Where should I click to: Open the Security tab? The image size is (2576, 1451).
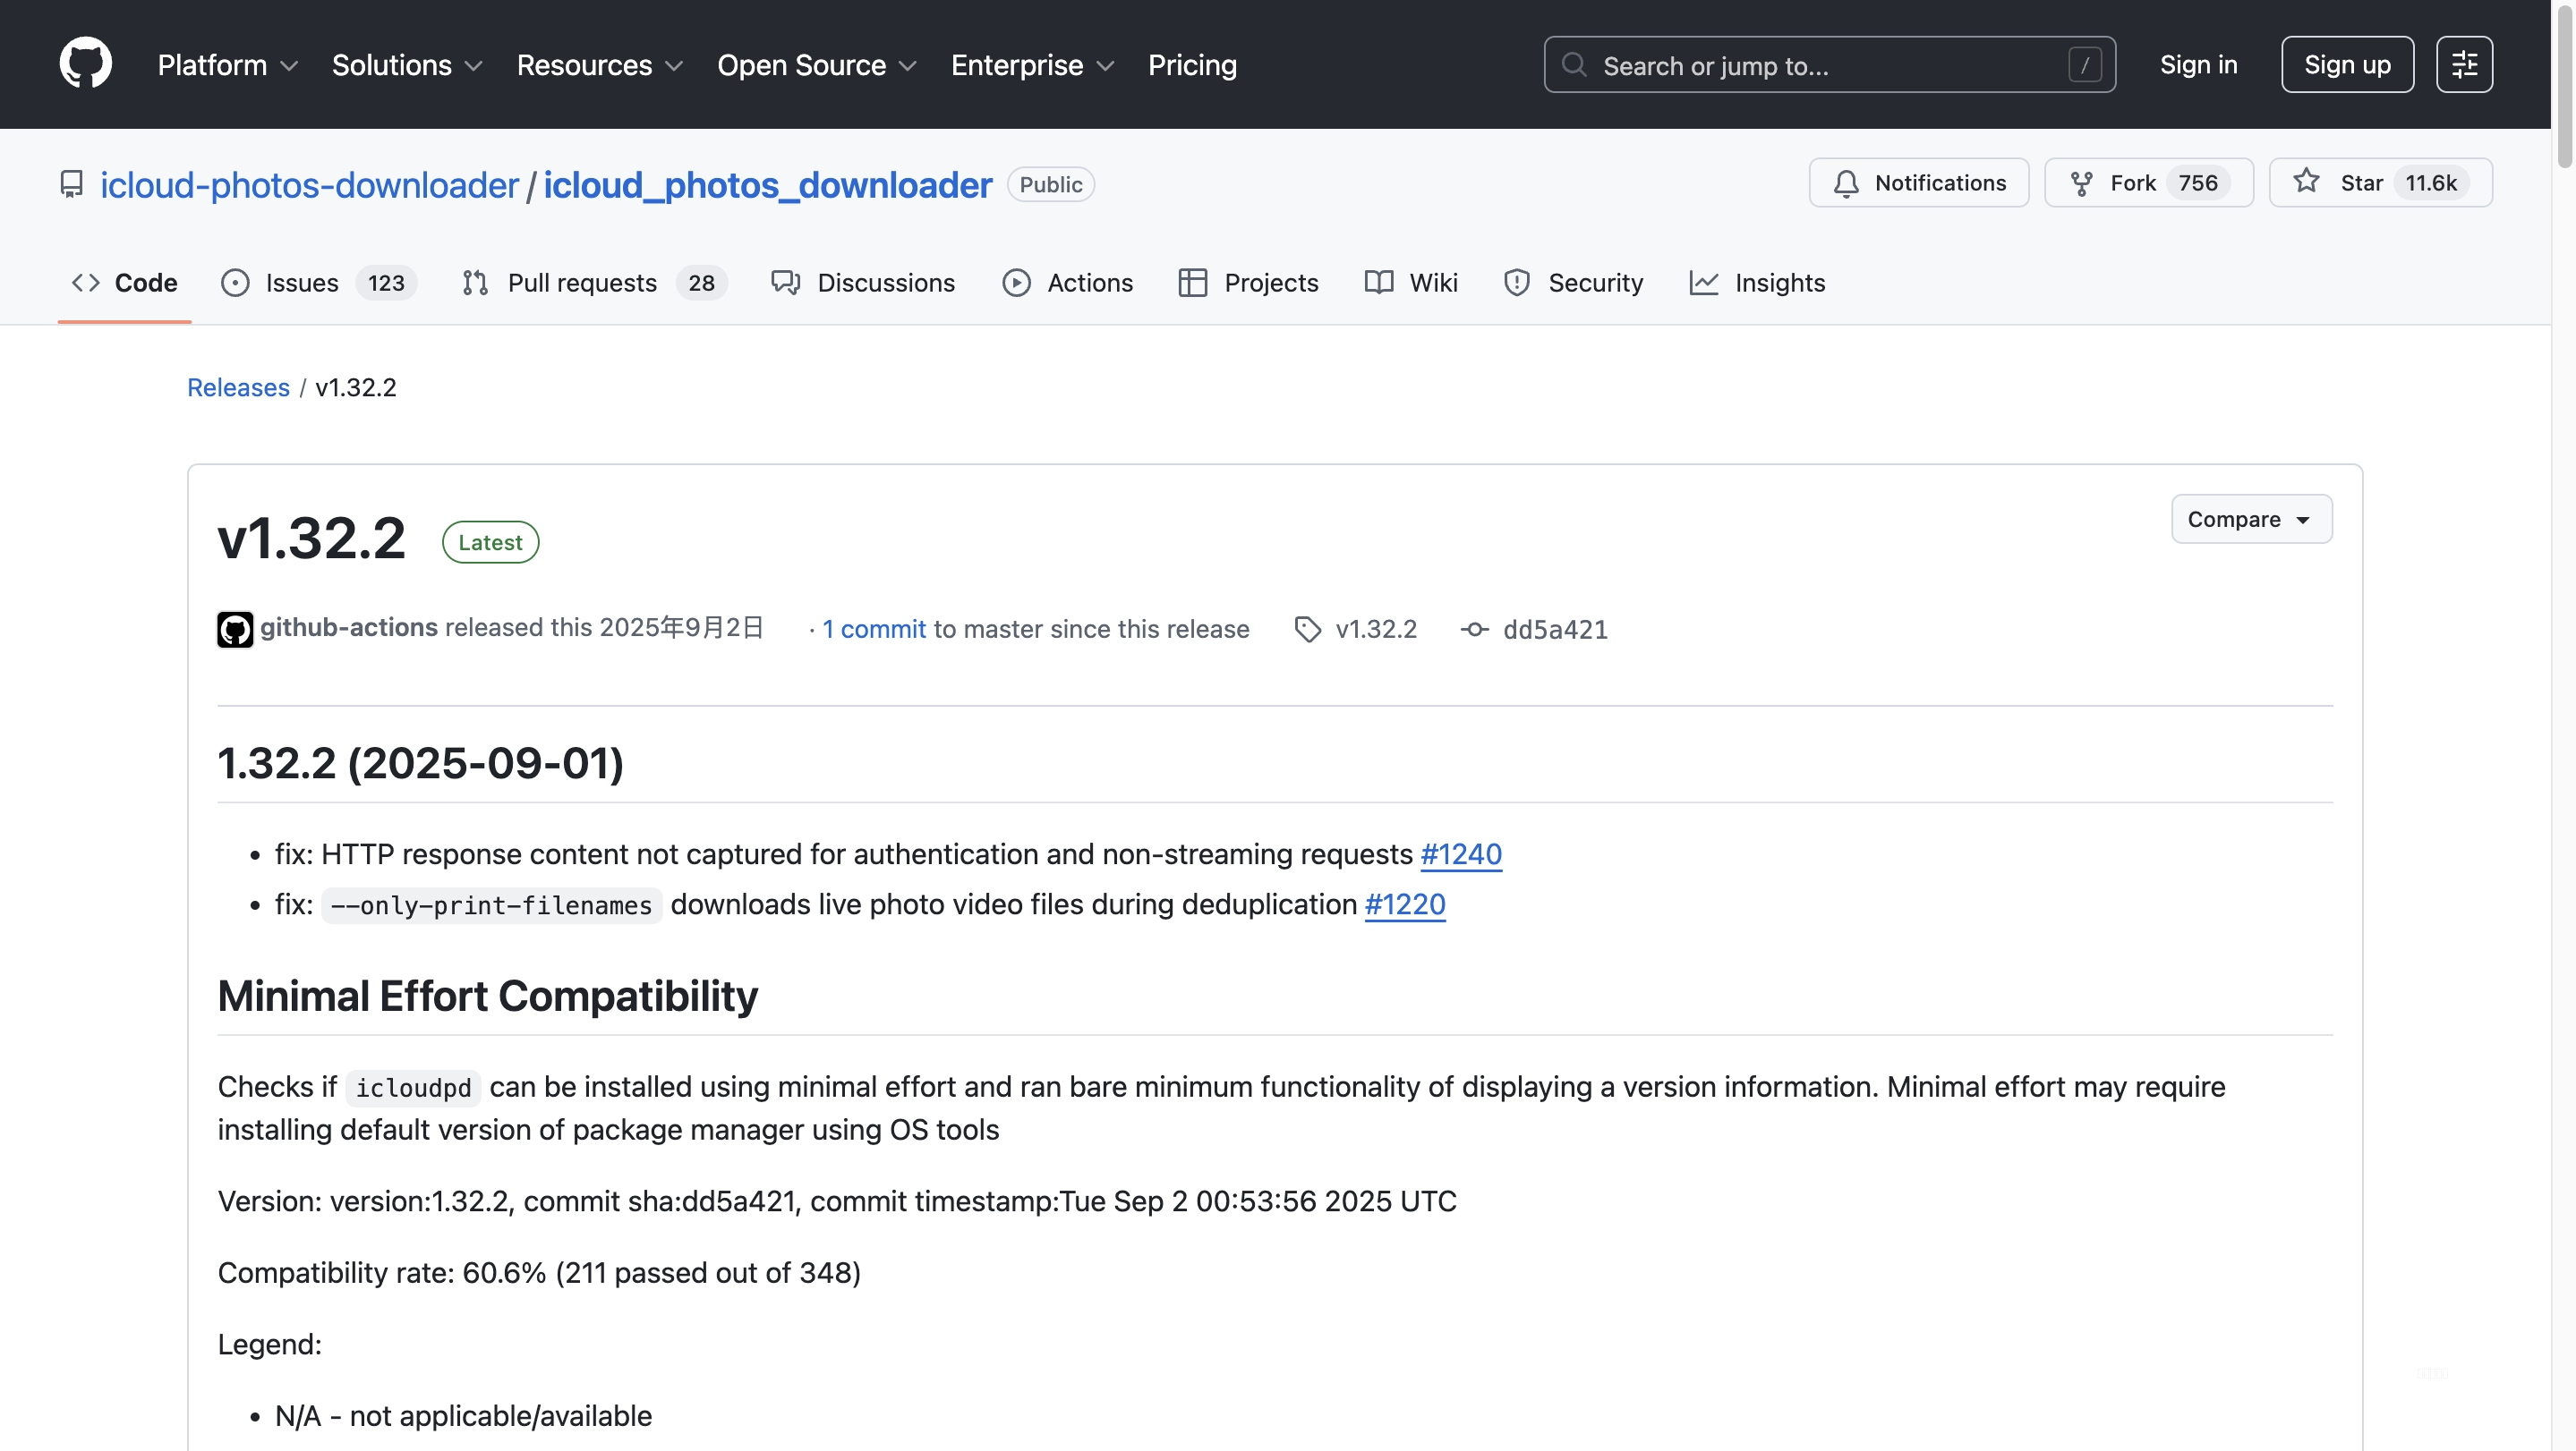1574,283
